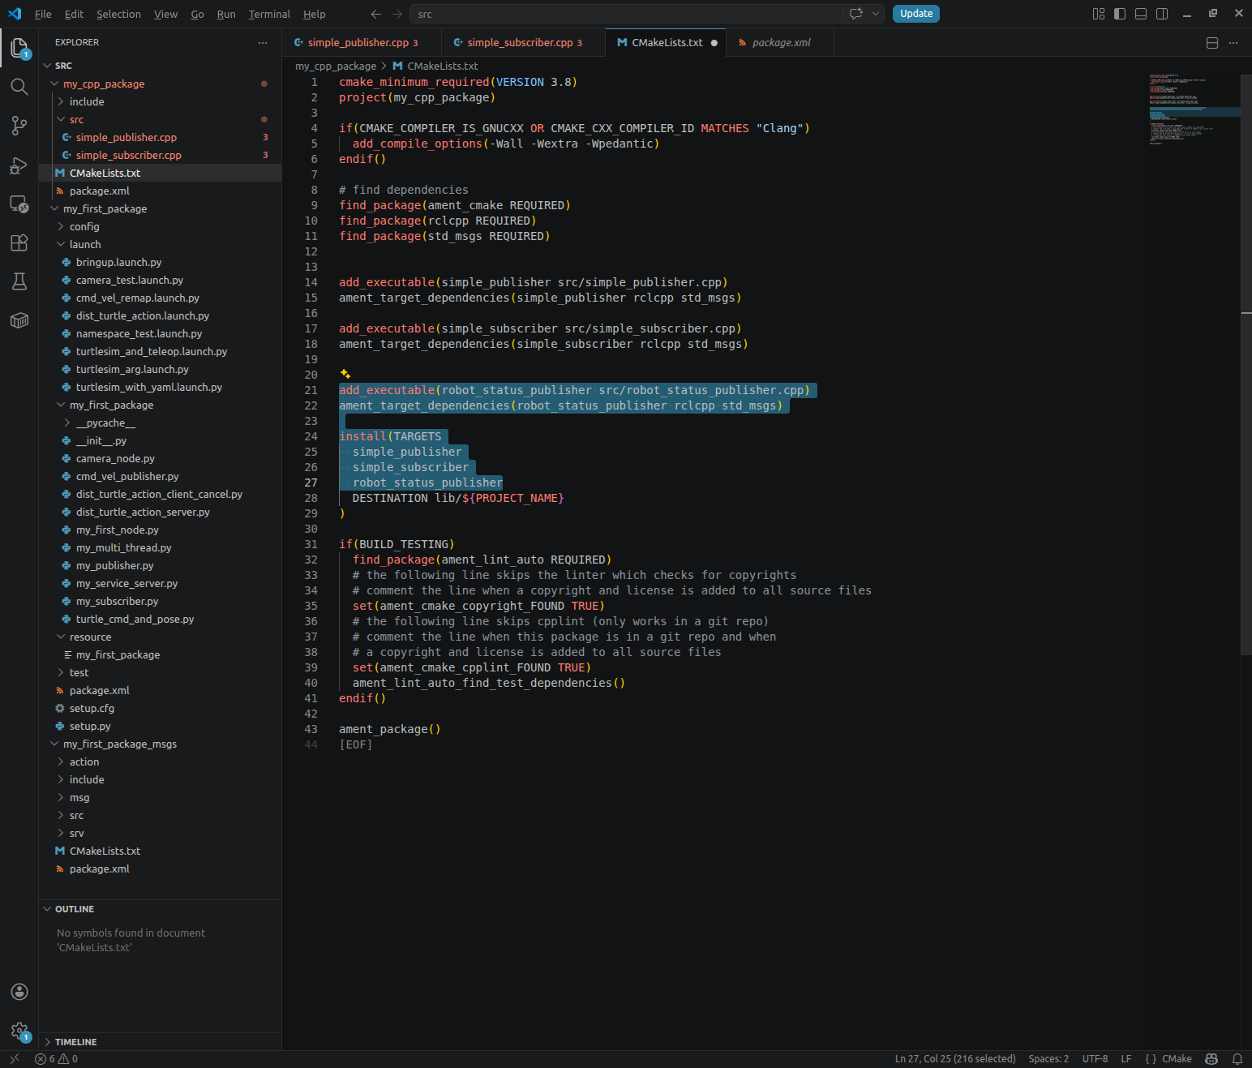This screenshot has width=1252, height=1068.
Task: Open the Copilot chat dropdown arrow
Action: [x=876, y=14]
